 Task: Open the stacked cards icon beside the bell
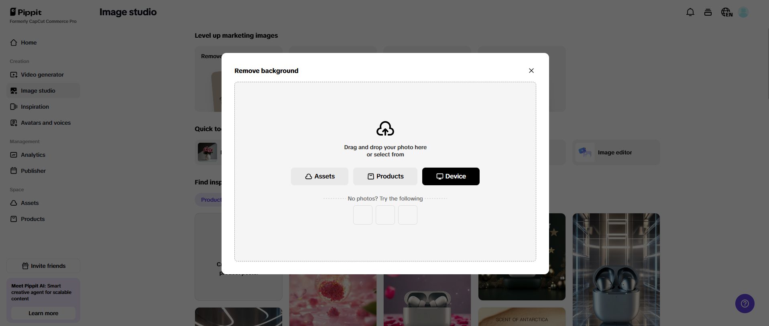[x=708, y=12]
